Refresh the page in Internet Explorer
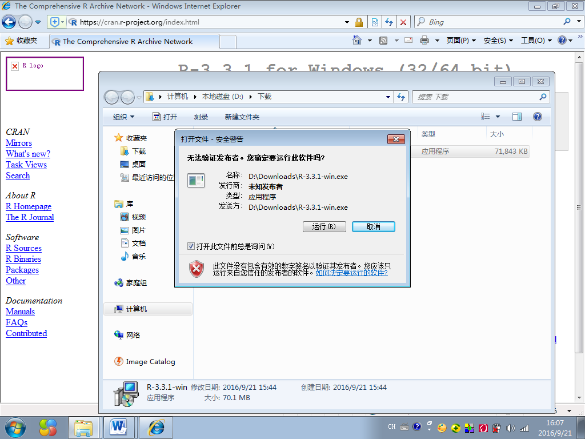 point(389,22)
